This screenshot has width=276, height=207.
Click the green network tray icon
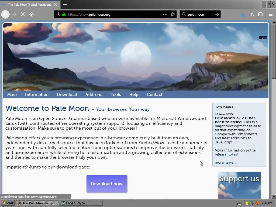pyautogui.click(x=252, y=203)
